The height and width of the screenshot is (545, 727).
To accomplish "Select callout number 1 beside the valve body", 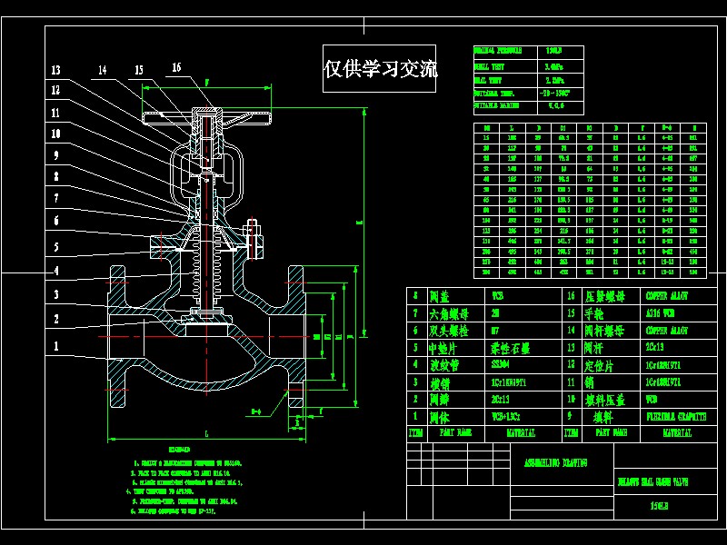I will tap(56, 346).
